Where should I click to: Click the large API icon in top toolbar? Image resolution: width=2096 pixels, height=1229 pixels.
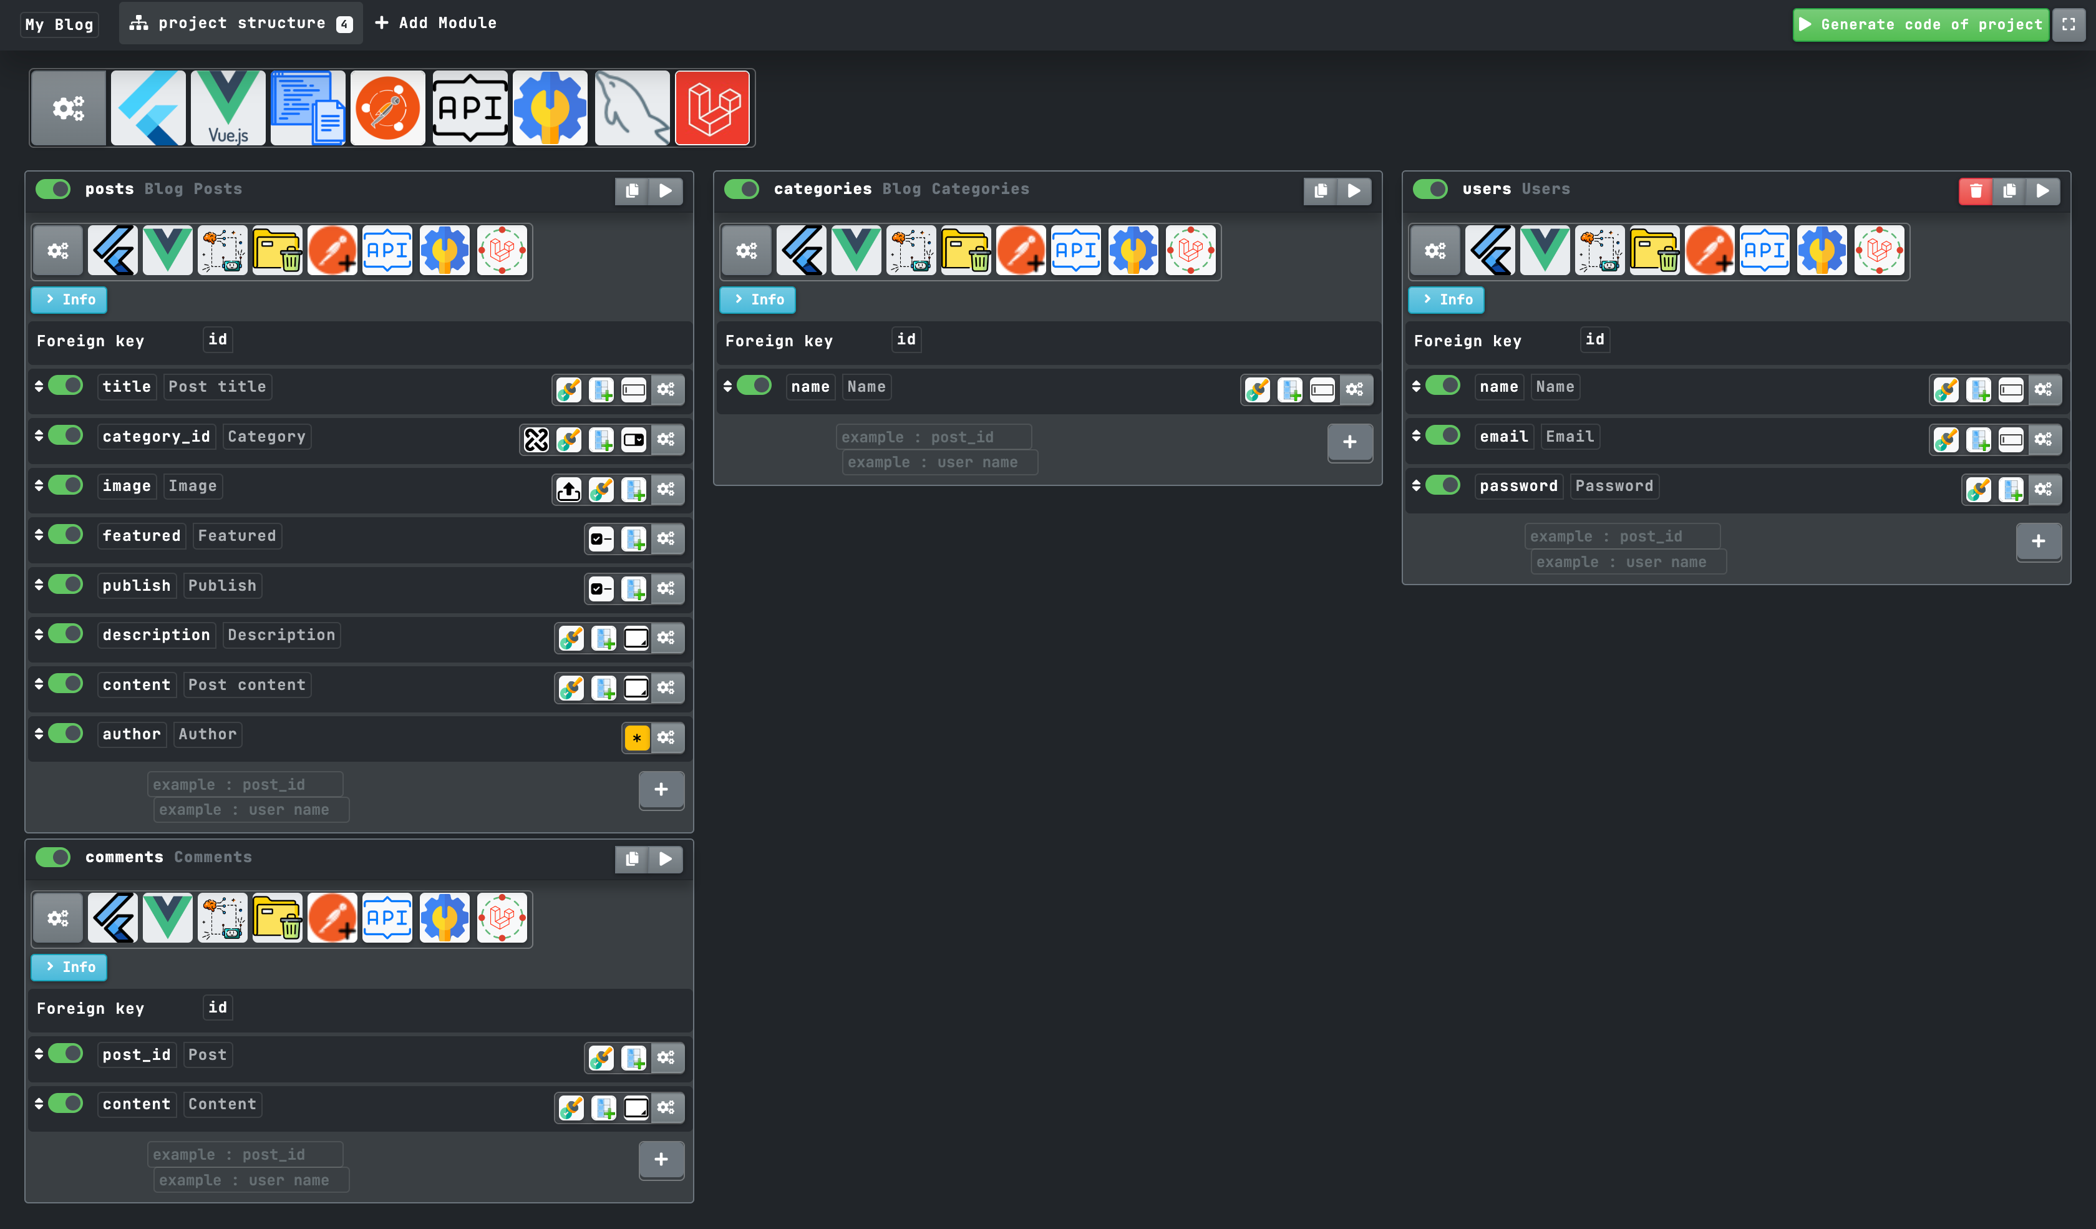(x=470, y=108)
